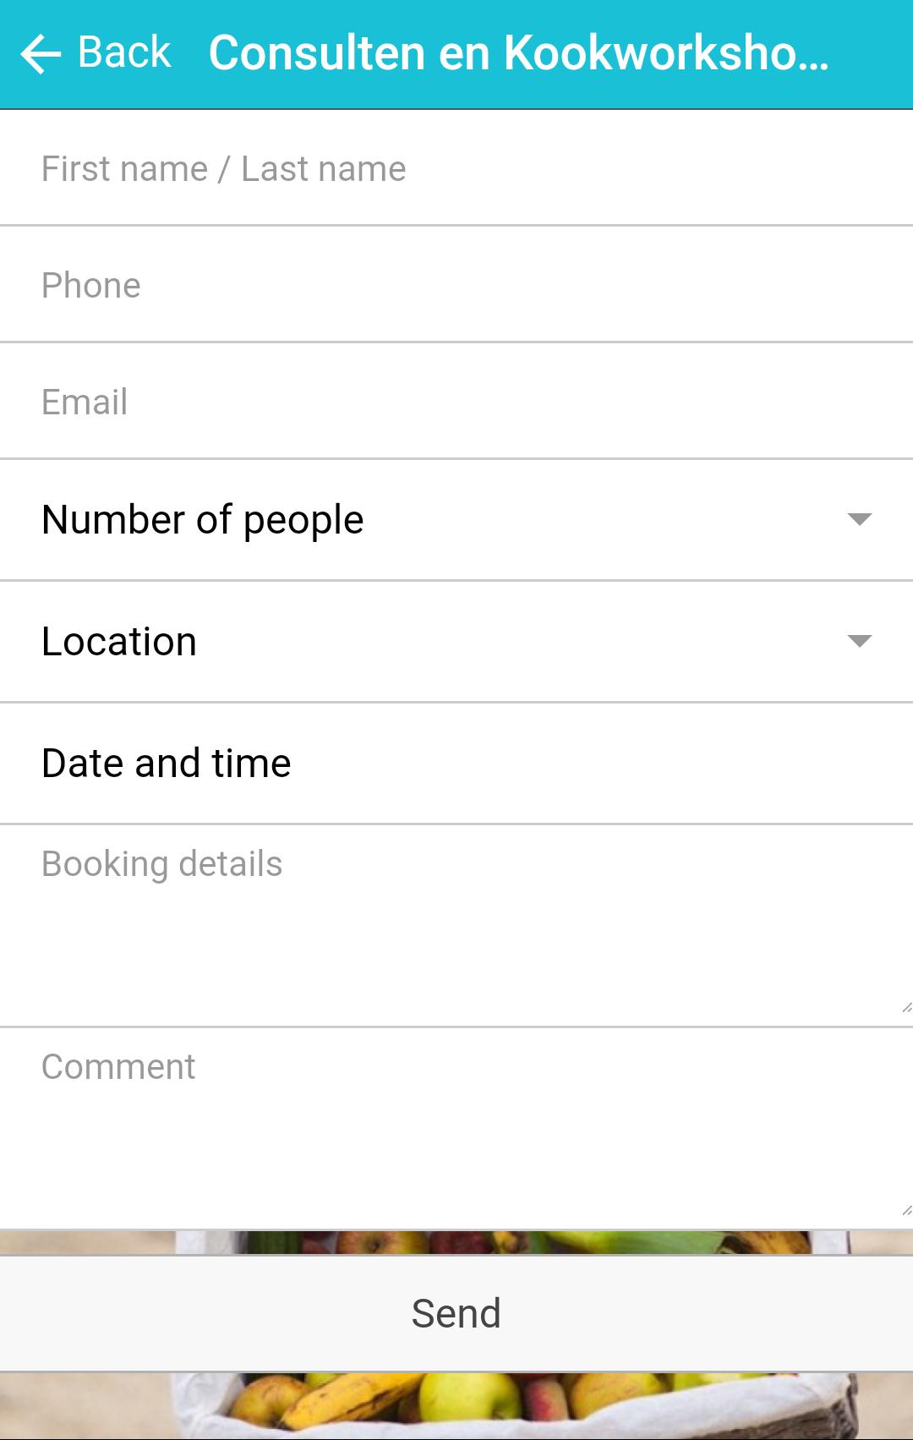Select the Email input field
Screen dimensions: 913x1440
456,402
